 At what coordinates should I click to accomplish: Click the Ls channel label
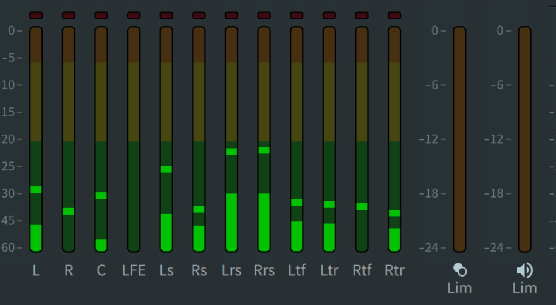[x=166, y=270]
